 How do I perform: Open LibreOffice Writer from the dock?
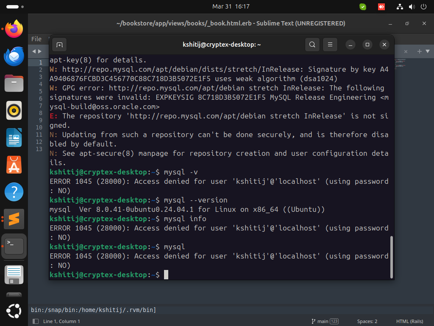point(14,138)
